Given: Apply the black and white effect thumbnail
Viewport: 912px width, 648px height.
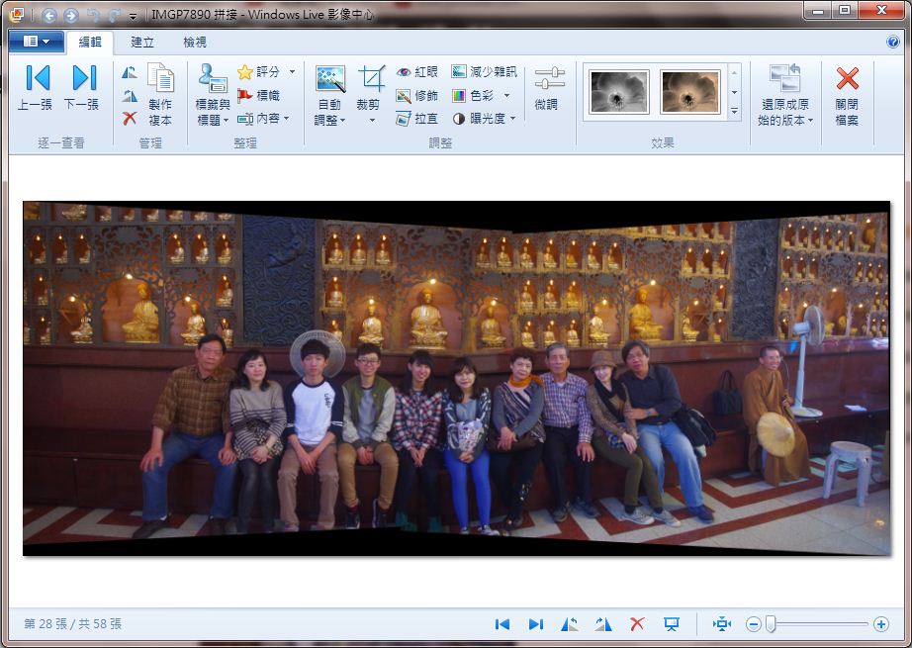Looking at the screenshot, I should [x=619, y=92].
